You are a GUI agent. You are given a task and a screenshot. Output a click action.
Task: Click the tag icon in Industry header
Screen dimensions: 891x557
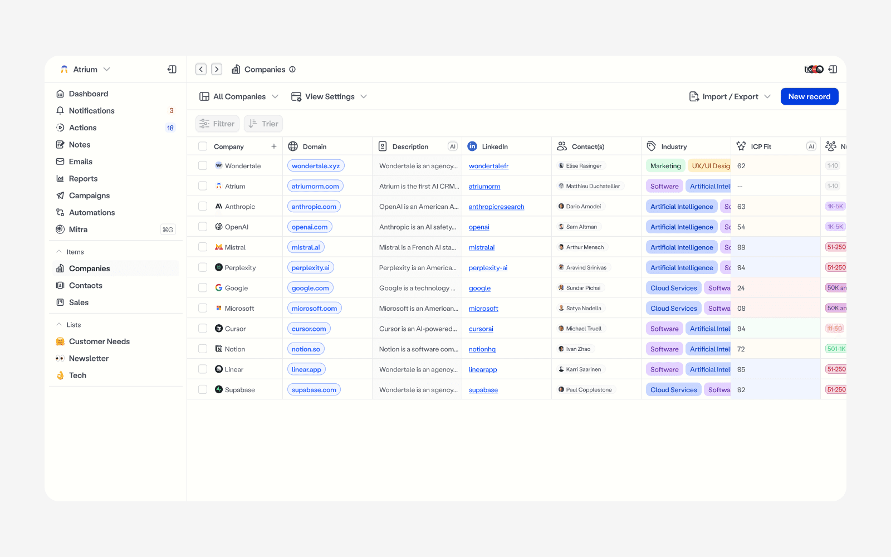(652, 146)
